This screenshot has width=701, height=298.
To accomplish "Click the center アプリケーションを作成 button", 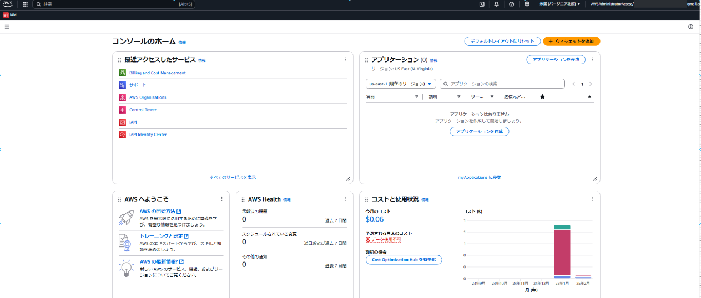I will [479, 131].
